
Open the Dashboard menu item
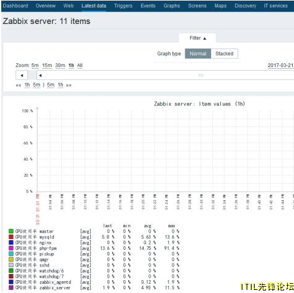(x=15, y=6)
